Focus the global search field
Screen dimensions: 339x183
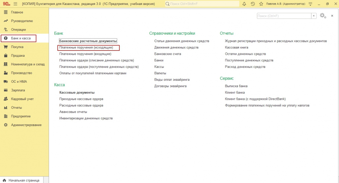tap(202, 4)
